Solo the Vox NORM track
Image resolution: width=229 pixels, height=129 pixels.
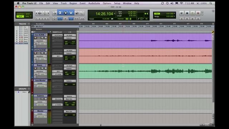(x=42, y=38)
